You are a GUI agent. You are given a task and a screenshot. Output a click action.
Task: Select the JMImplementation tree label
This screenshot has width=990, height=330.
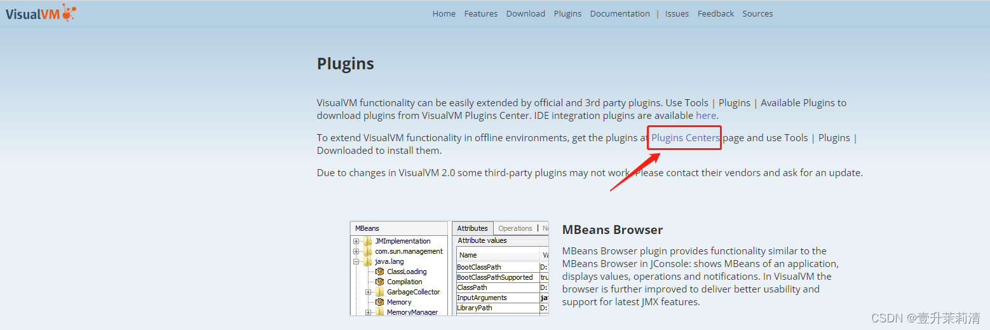(403, 241)
